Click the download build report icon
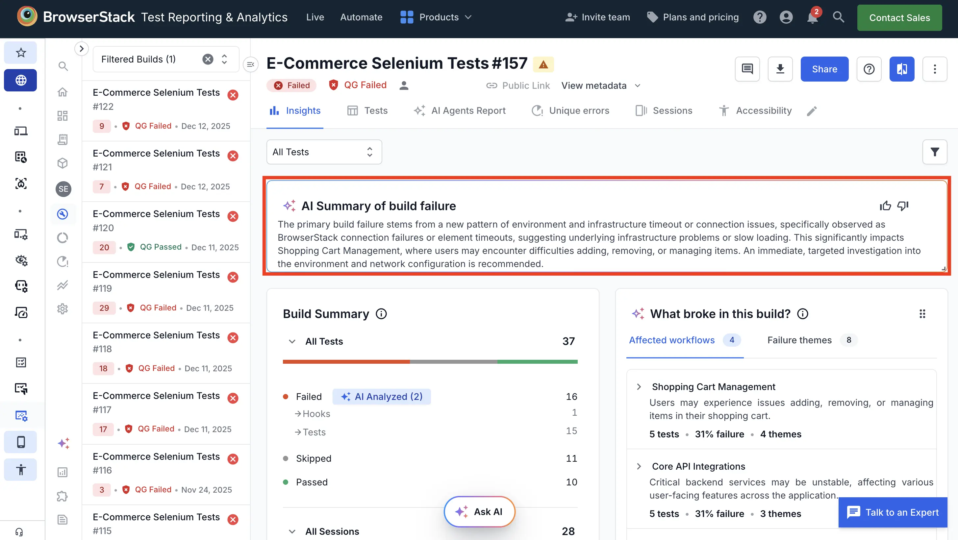The width and height of the screenshot is (958, 540). [x=780, y=69]
